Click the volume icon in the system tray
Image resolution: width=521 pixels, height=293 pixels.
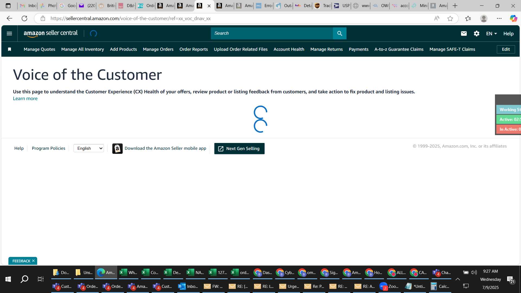click(x=474, y=272)
